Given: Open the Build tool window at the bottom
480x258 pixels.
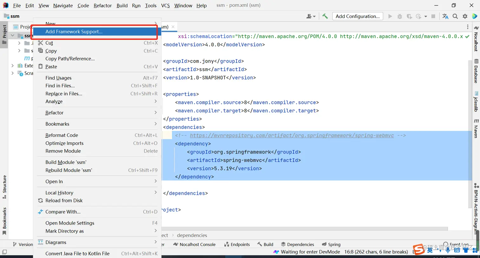Looking at the screenshot, I should tap(265, 244).
